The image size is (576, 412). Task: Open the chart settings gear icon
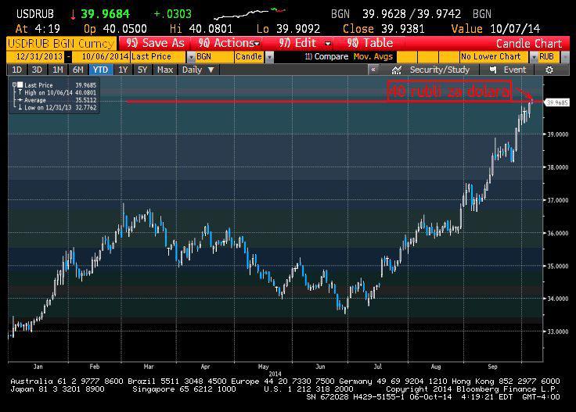coord(549,70)
